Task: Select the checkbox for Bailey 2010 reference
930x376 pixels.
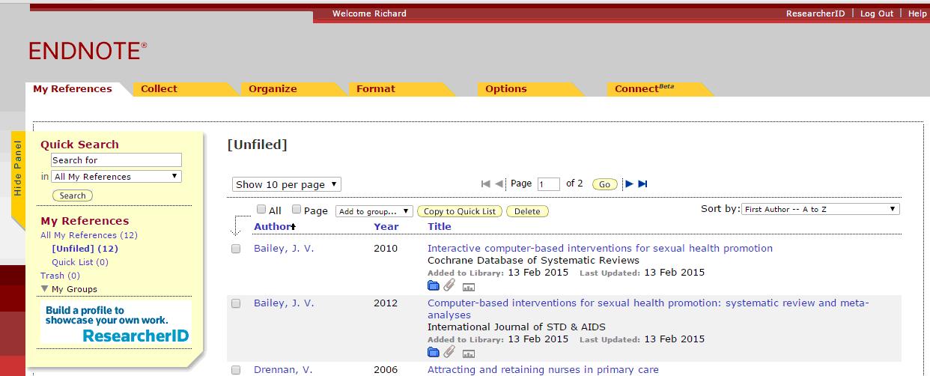Action: pyautogui.click(x=236, y=249)
